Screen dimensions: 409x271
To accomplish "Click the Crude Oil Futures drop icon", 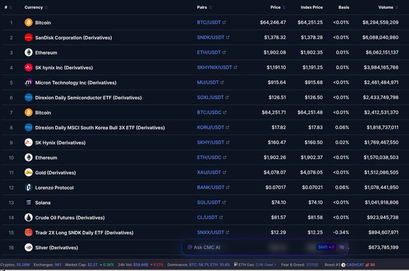I will coord(28,217).
